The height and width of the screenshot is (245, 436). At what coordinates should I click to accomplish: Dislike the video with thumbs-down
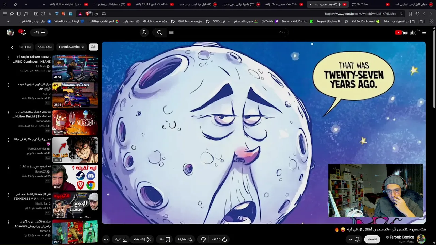203,239
